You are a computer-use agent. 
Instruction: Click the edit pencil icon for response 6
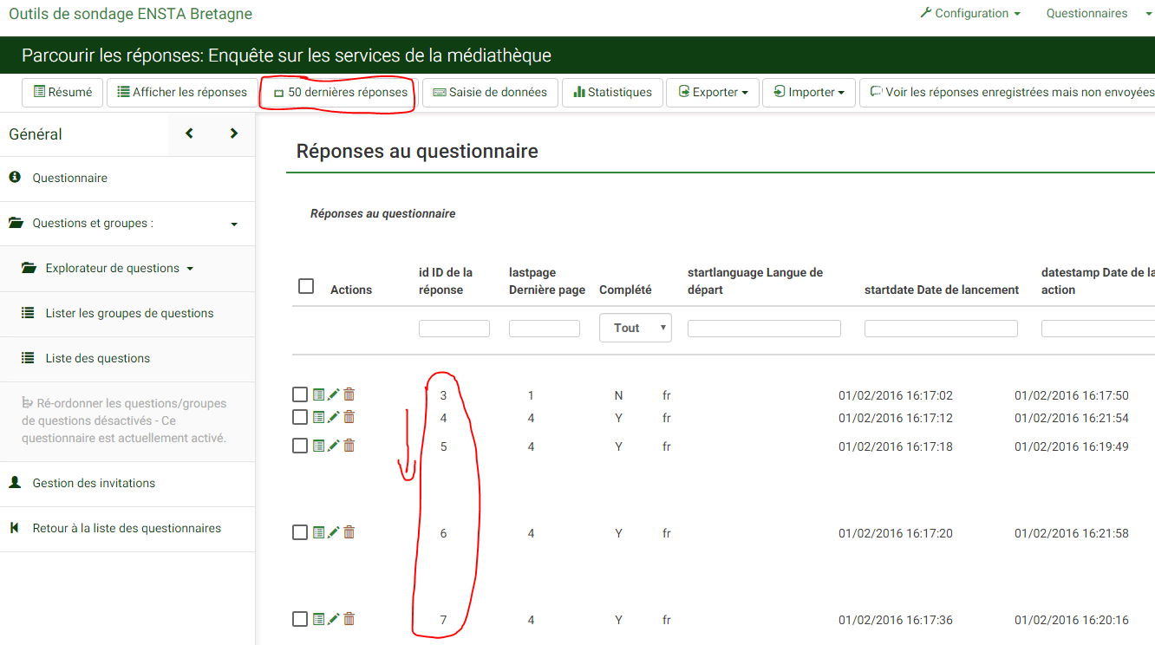[334, 532]
